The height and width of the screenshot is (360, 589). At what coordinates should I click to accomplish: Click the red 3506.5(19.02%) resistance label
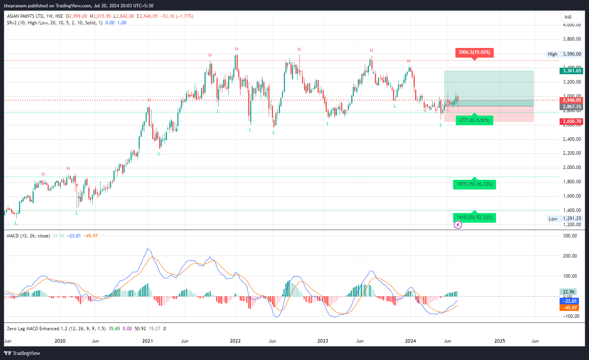coord(474,52)
